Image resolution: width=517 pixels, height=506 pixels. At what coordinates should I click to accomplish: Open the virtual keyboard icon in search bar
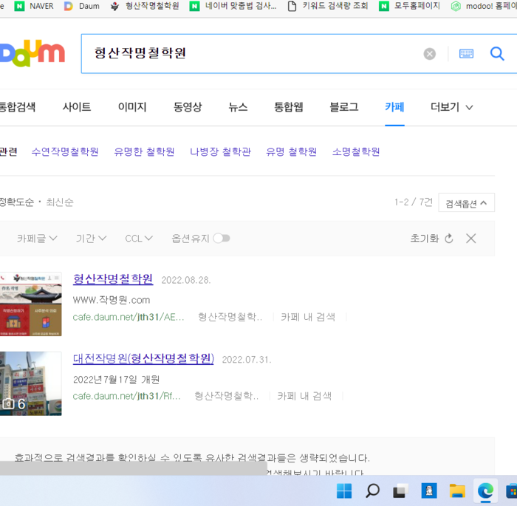[466, 54]
